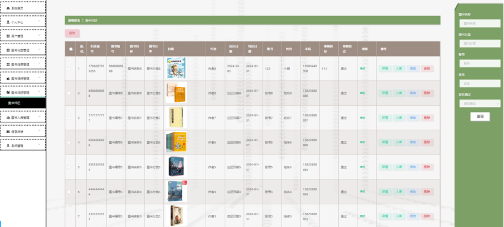
Task: Open 系统首页 menu item
Action: [23, 8]
